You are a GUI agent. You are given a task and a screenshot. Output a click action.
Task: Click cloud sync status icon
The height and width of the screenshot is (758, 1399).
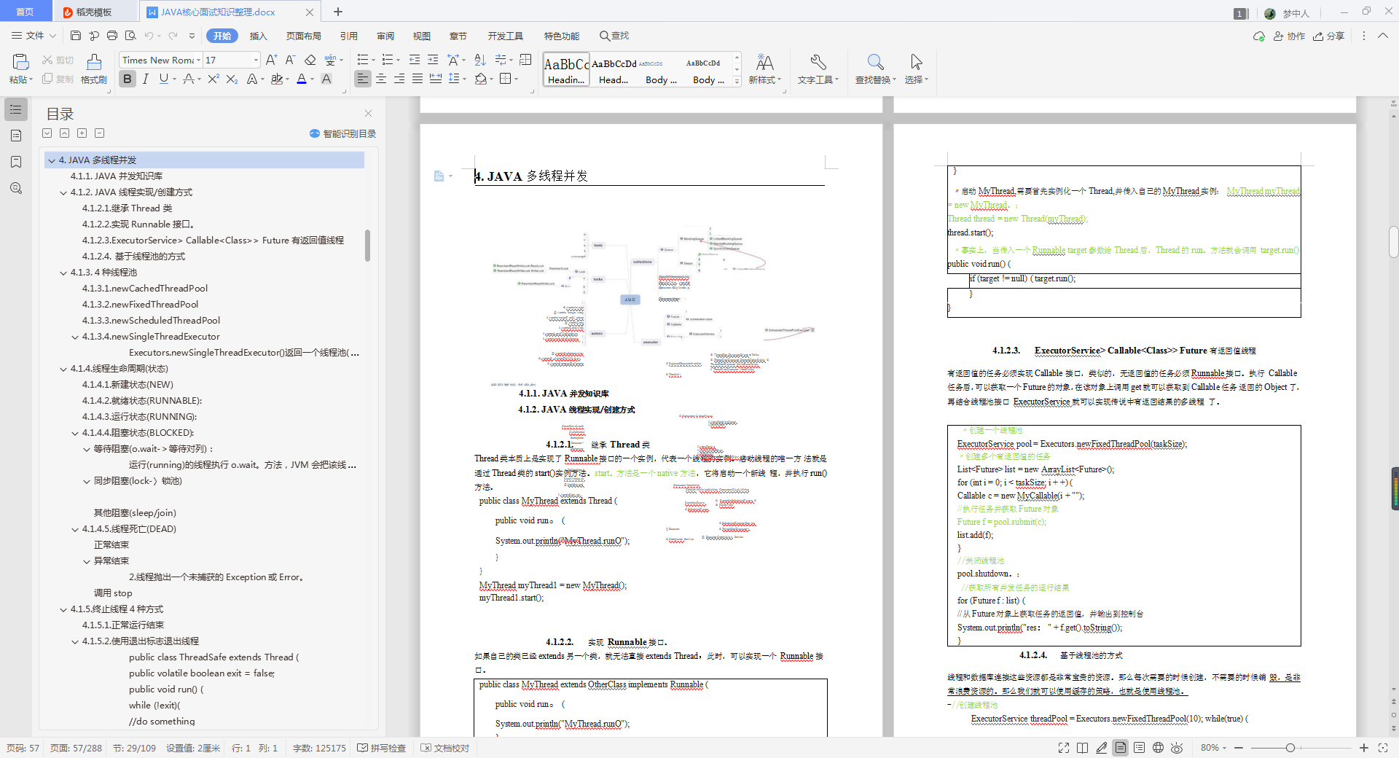coord(1258,36)
